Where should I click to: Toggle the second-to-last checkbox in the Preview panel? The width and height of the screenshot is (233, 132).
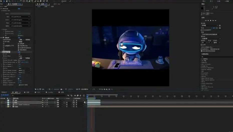[202, 49]
